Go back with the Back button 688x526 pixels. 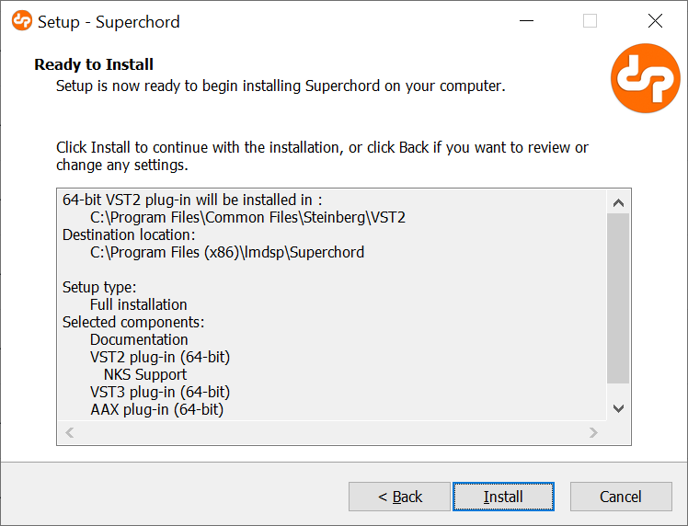(399, 497)
